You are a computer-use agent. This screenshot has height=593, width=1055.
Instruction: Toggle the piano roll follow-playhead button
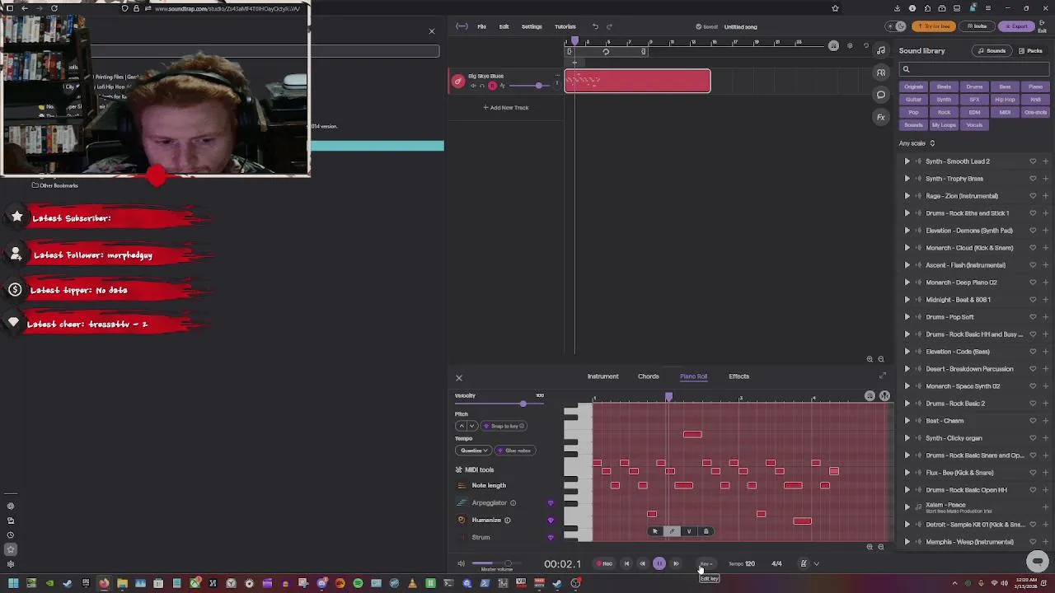[884, 396]
